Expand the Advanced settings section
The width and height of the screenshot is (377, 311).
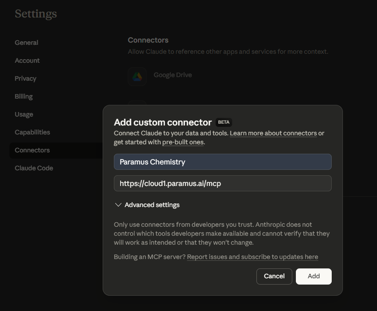tap(152, 205)
